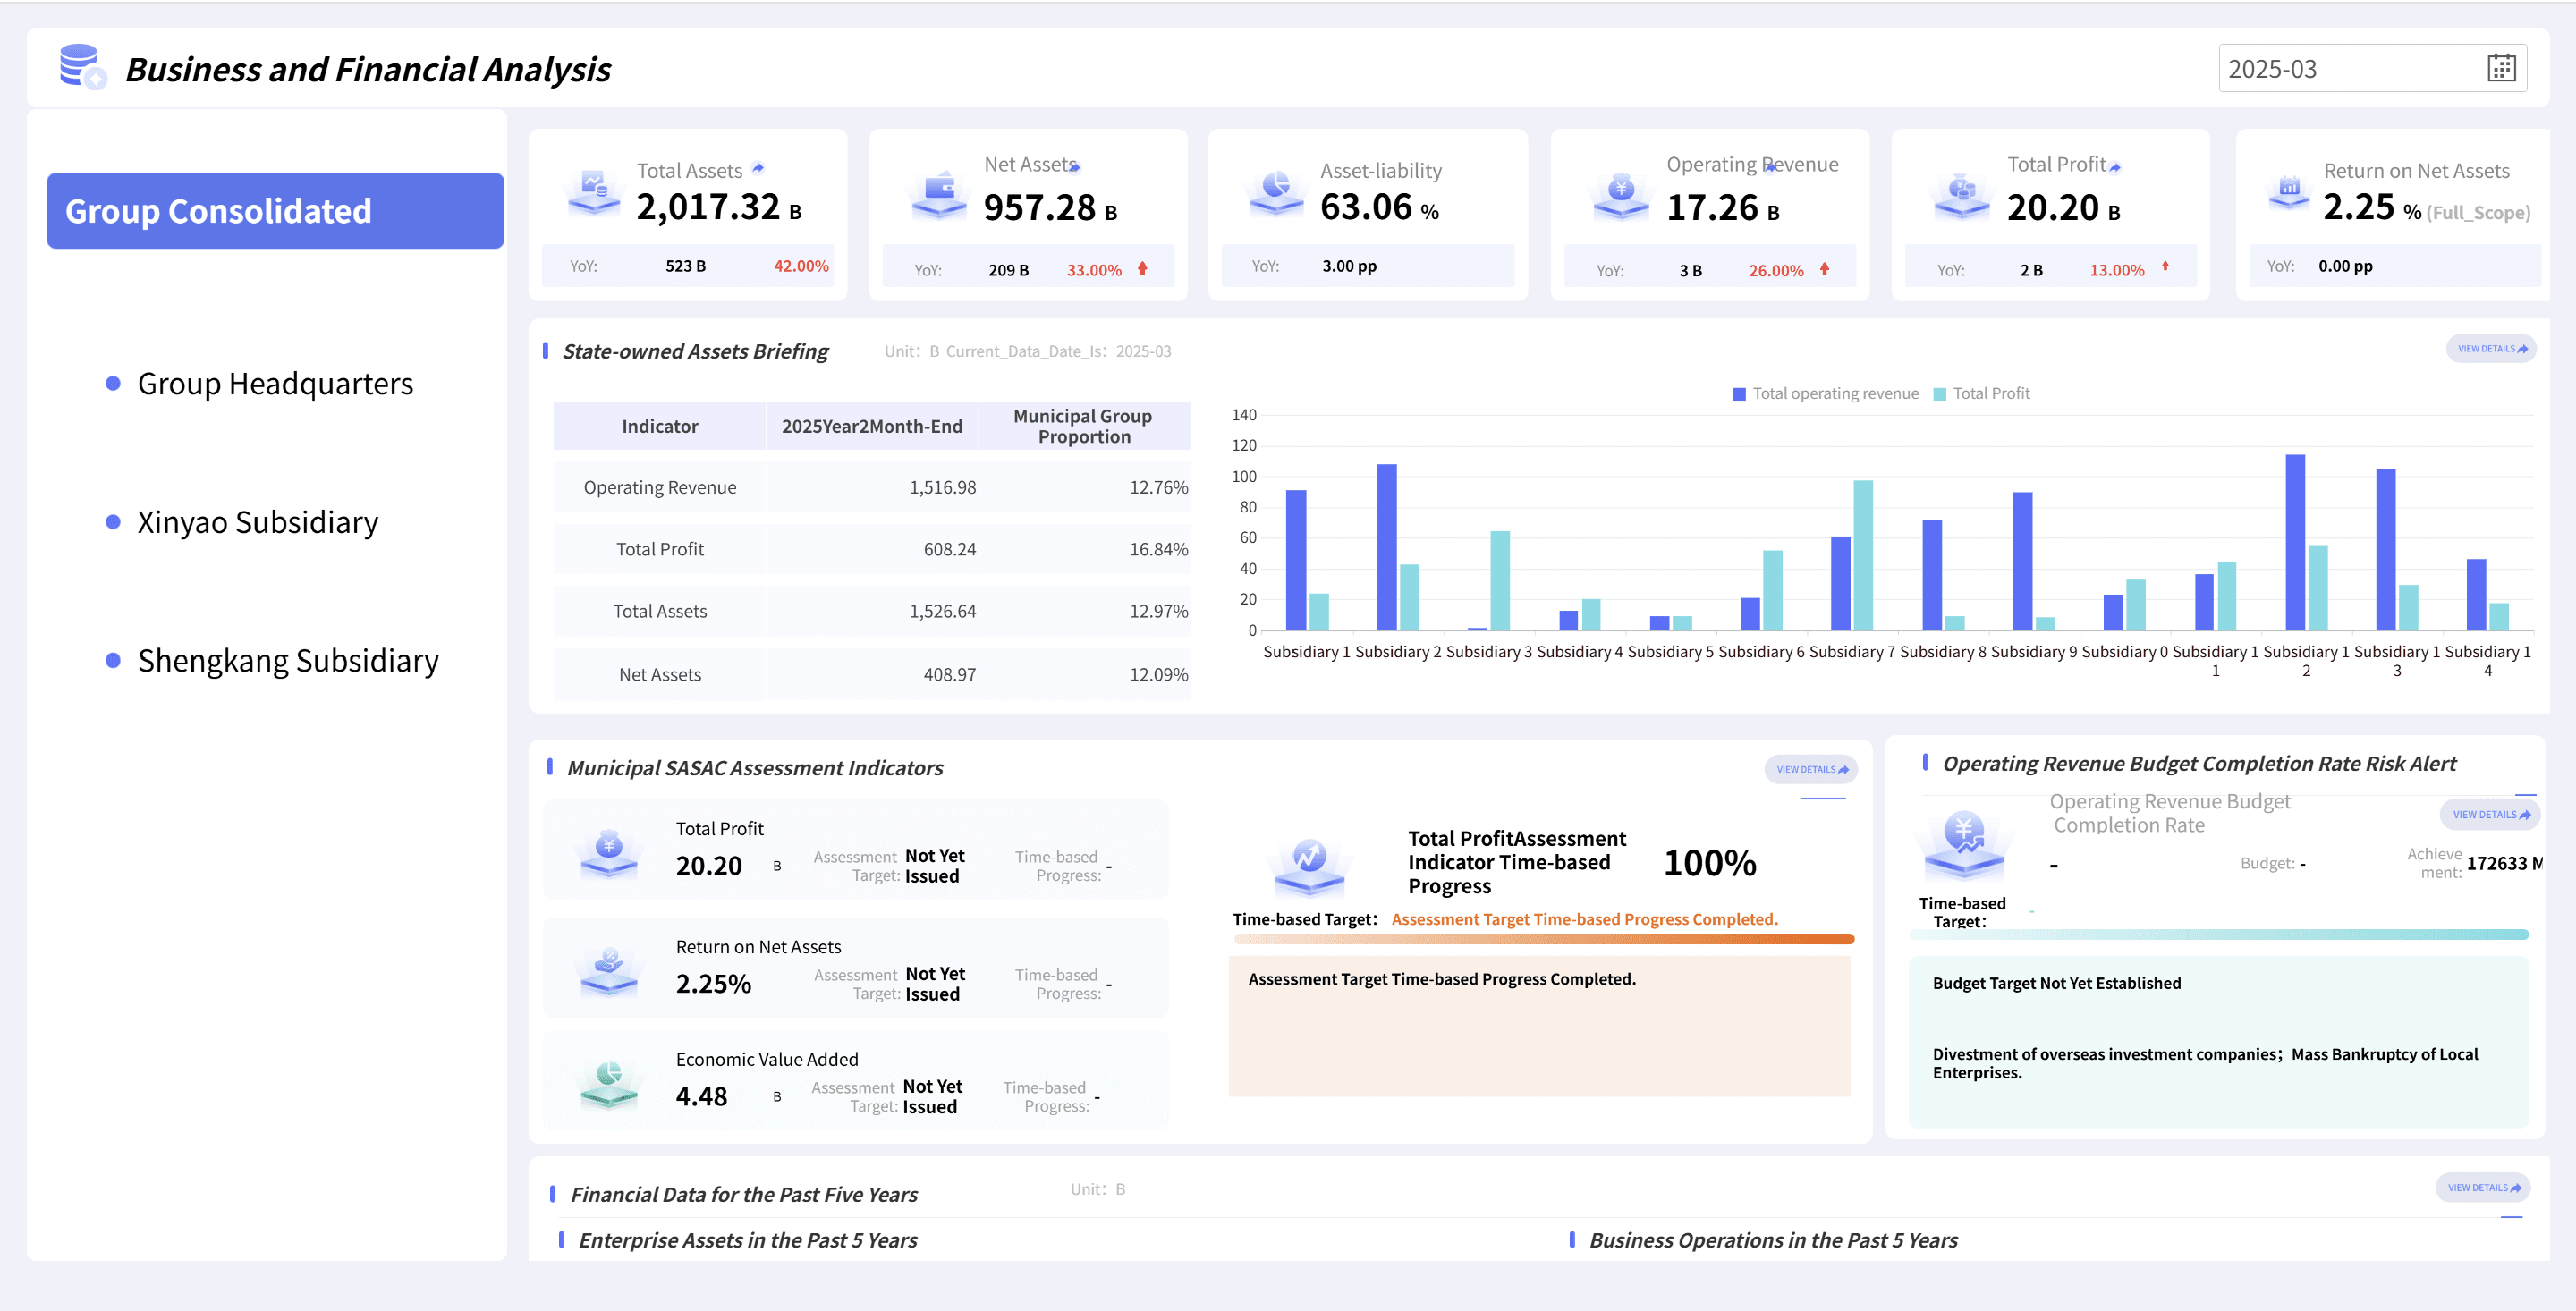The image size is (2576, 1311).
Task: Switch to Xinyao Subsidiary
Action: tap(257, 522)
